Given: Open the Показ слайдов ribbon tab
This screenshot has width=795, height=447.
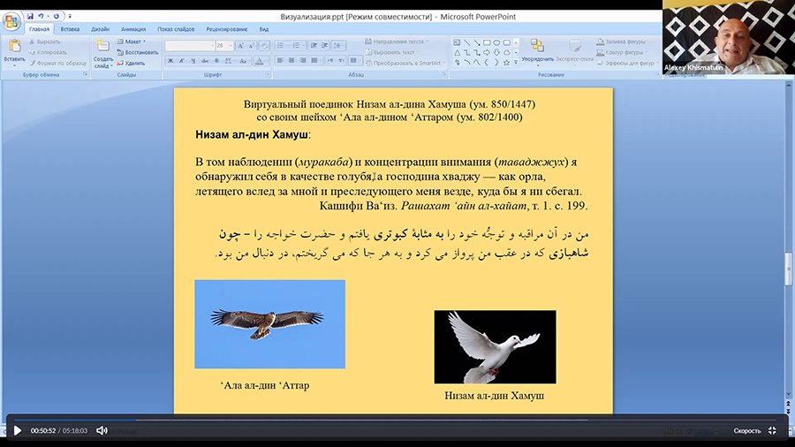Looking at the screenshot, I should (x=176, y=29).
